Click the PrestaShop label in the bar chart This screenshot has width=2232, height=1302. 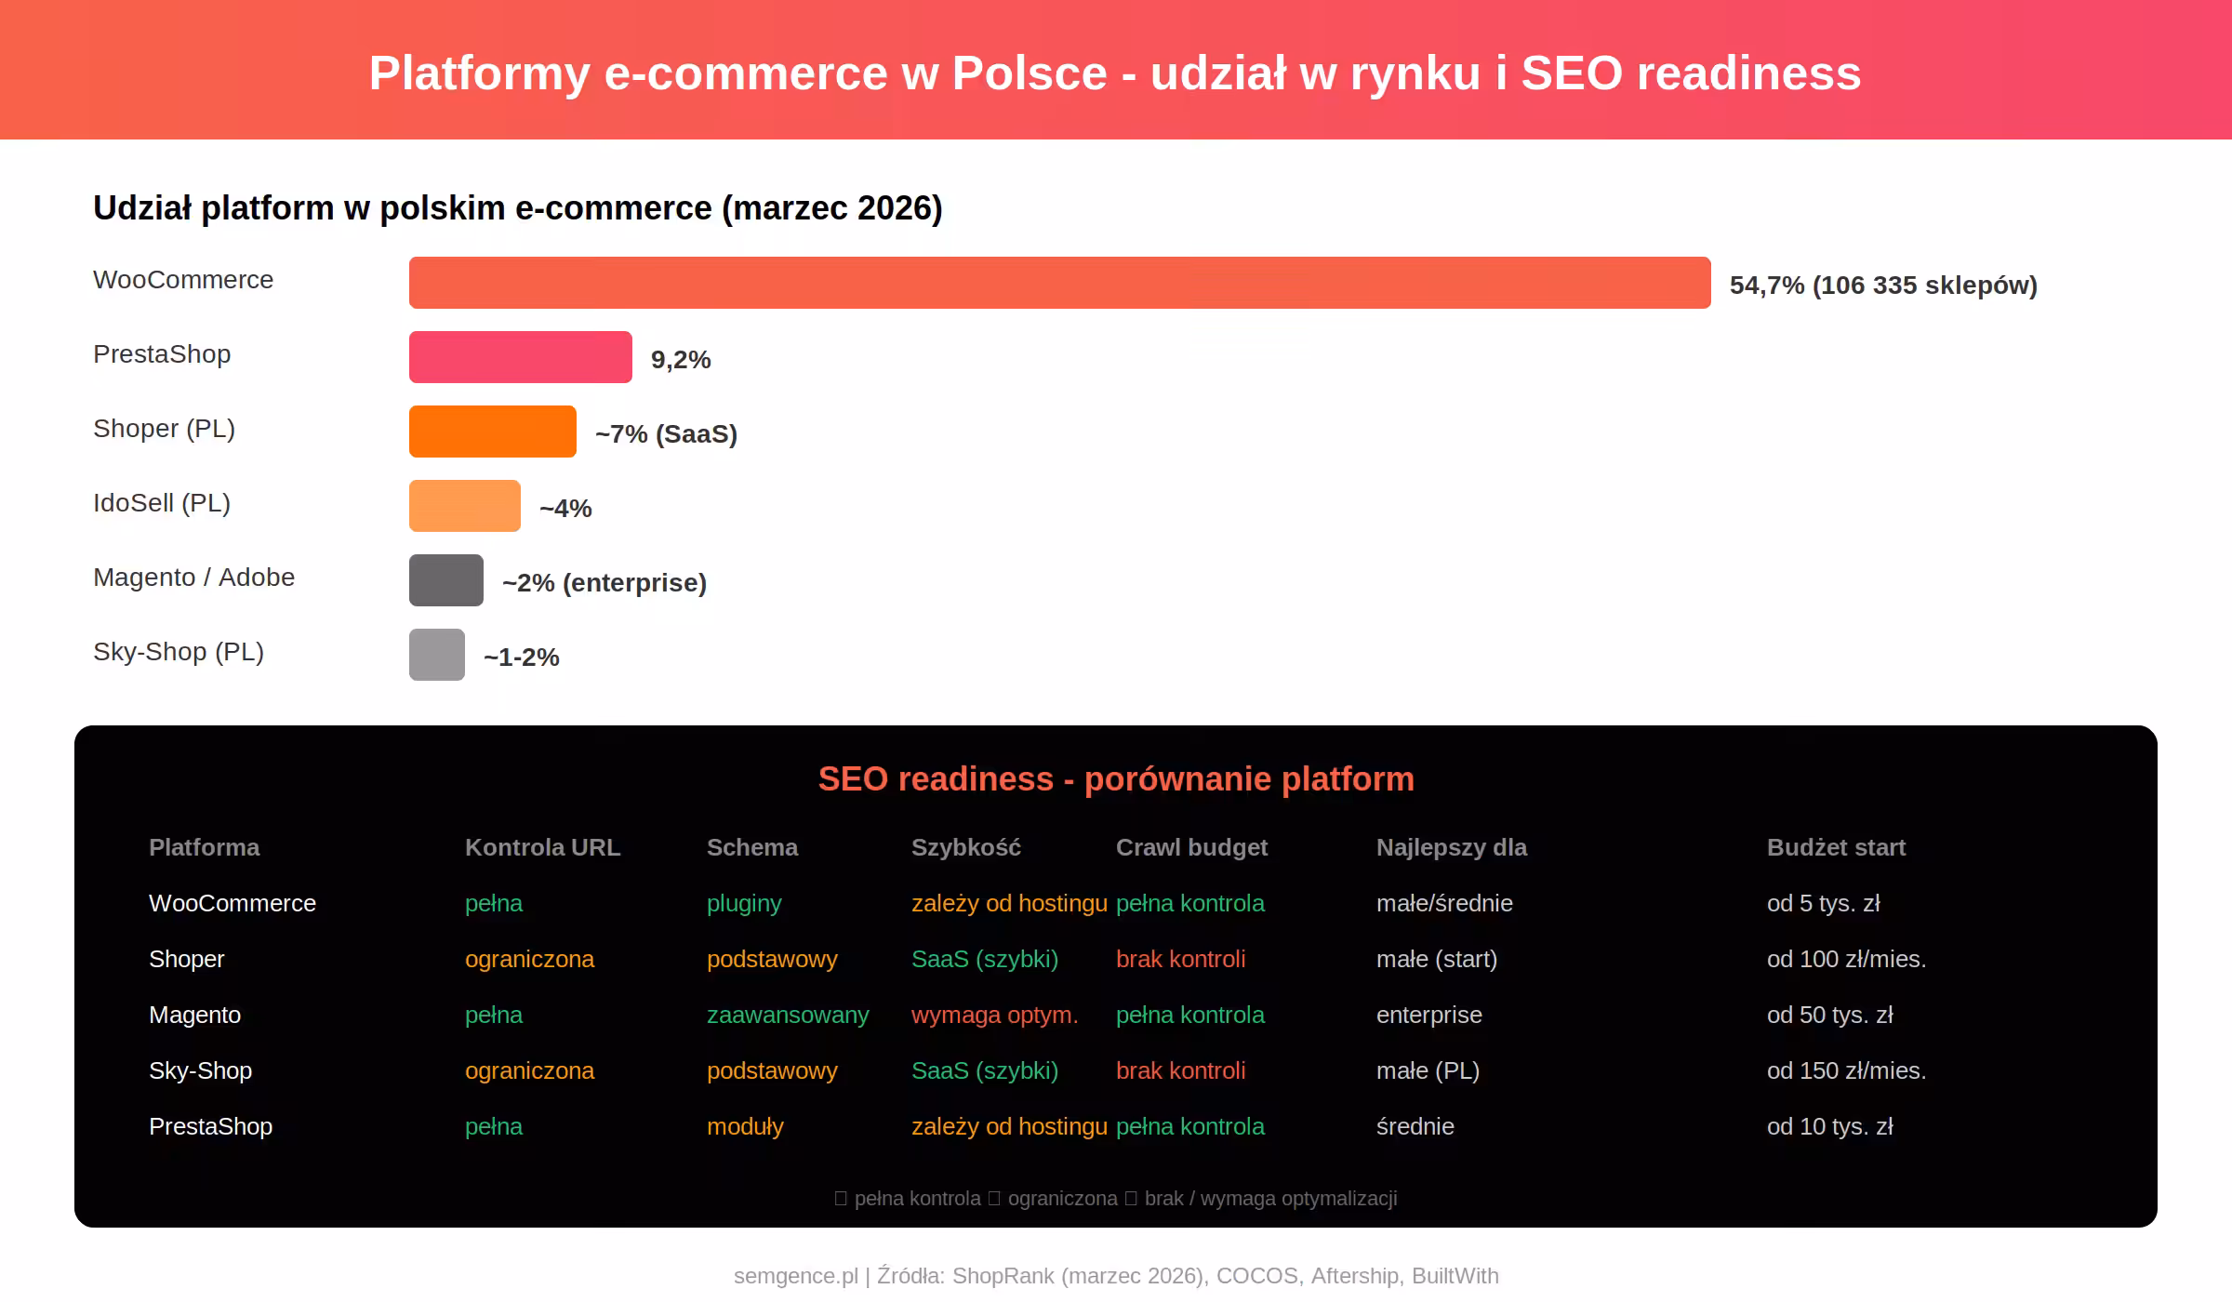162,354
